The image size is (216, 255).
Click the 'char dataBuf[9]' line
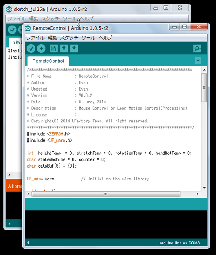51,166
